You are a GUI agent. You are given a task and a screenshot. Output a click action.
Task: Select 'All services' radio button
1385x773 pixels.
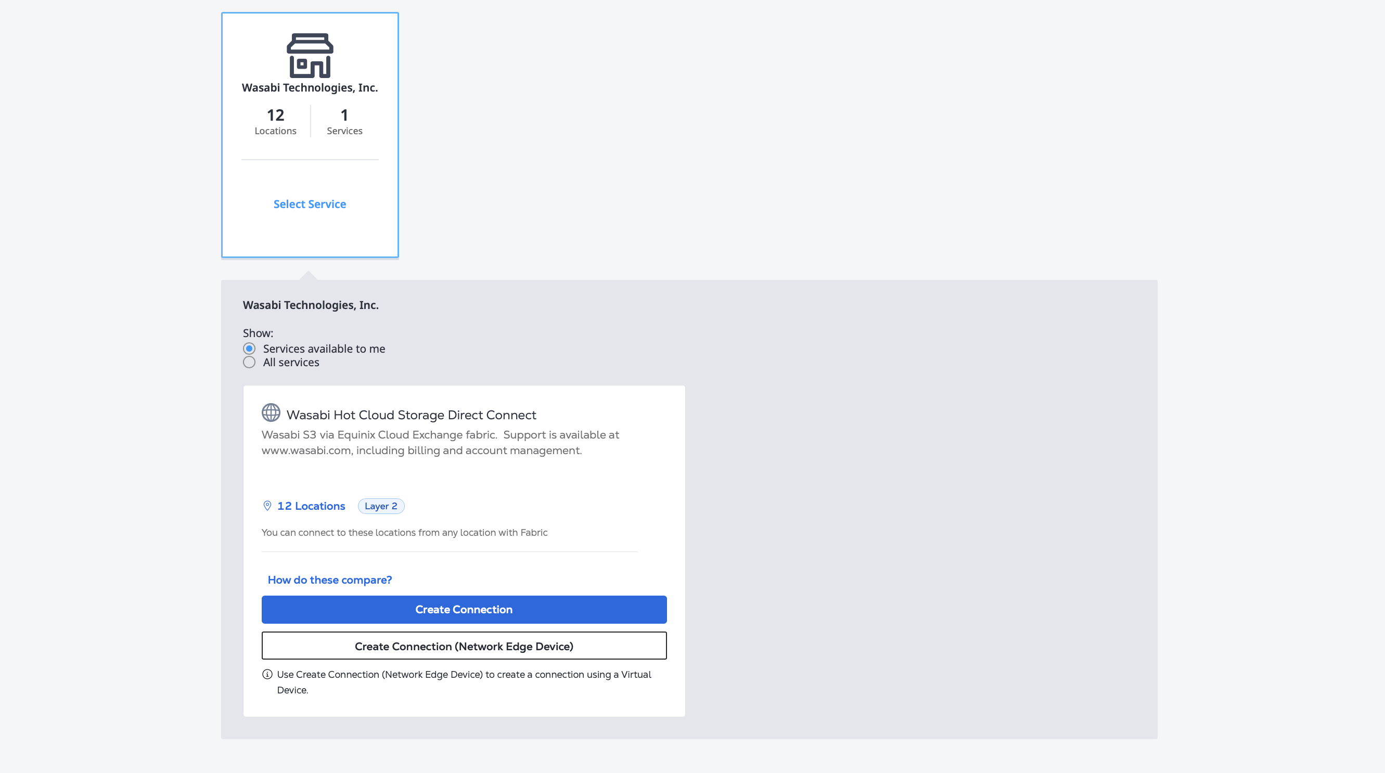point(249,362)
